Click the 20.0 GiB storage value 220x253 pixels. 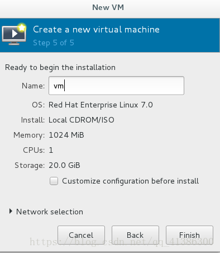[64, 165]
